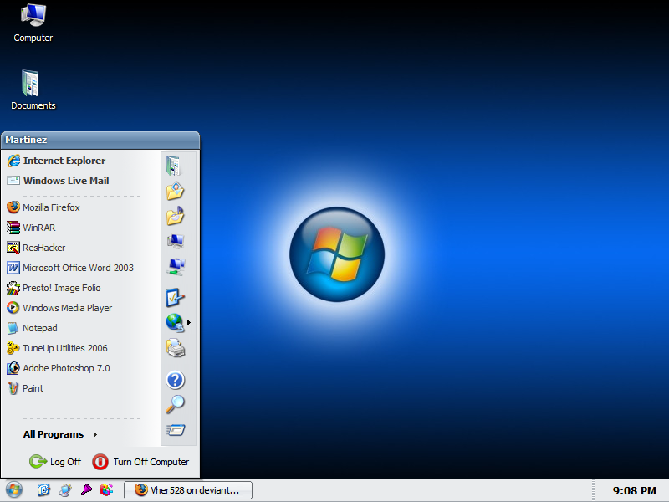Click the Start orb button
Screen dimensions: 669x502
[x=13, y=490]
